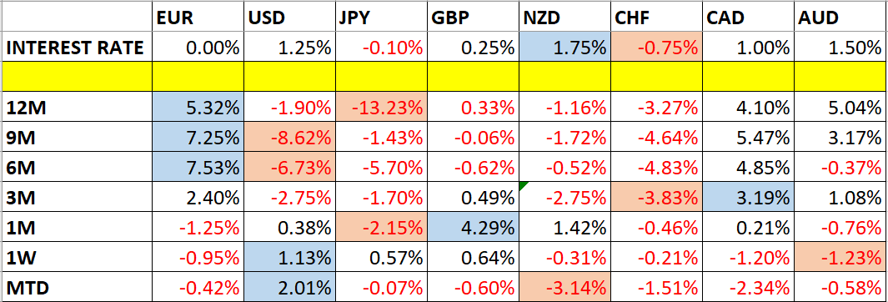Select the USD MTD cell 2.01%
The height and width of the screenshot is (302, 888).
click(289, 287)
